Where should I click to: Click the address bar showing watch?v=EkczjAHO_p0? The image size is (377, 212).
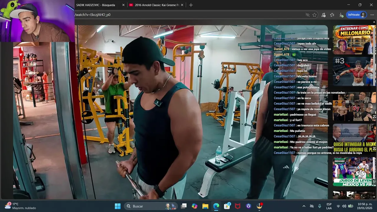[188, 15]
